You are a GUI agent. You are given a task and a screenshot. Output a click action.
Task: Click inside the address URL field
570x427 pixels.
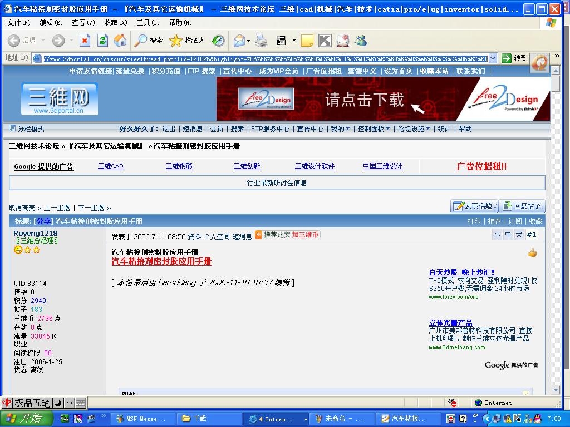point(266,58)
